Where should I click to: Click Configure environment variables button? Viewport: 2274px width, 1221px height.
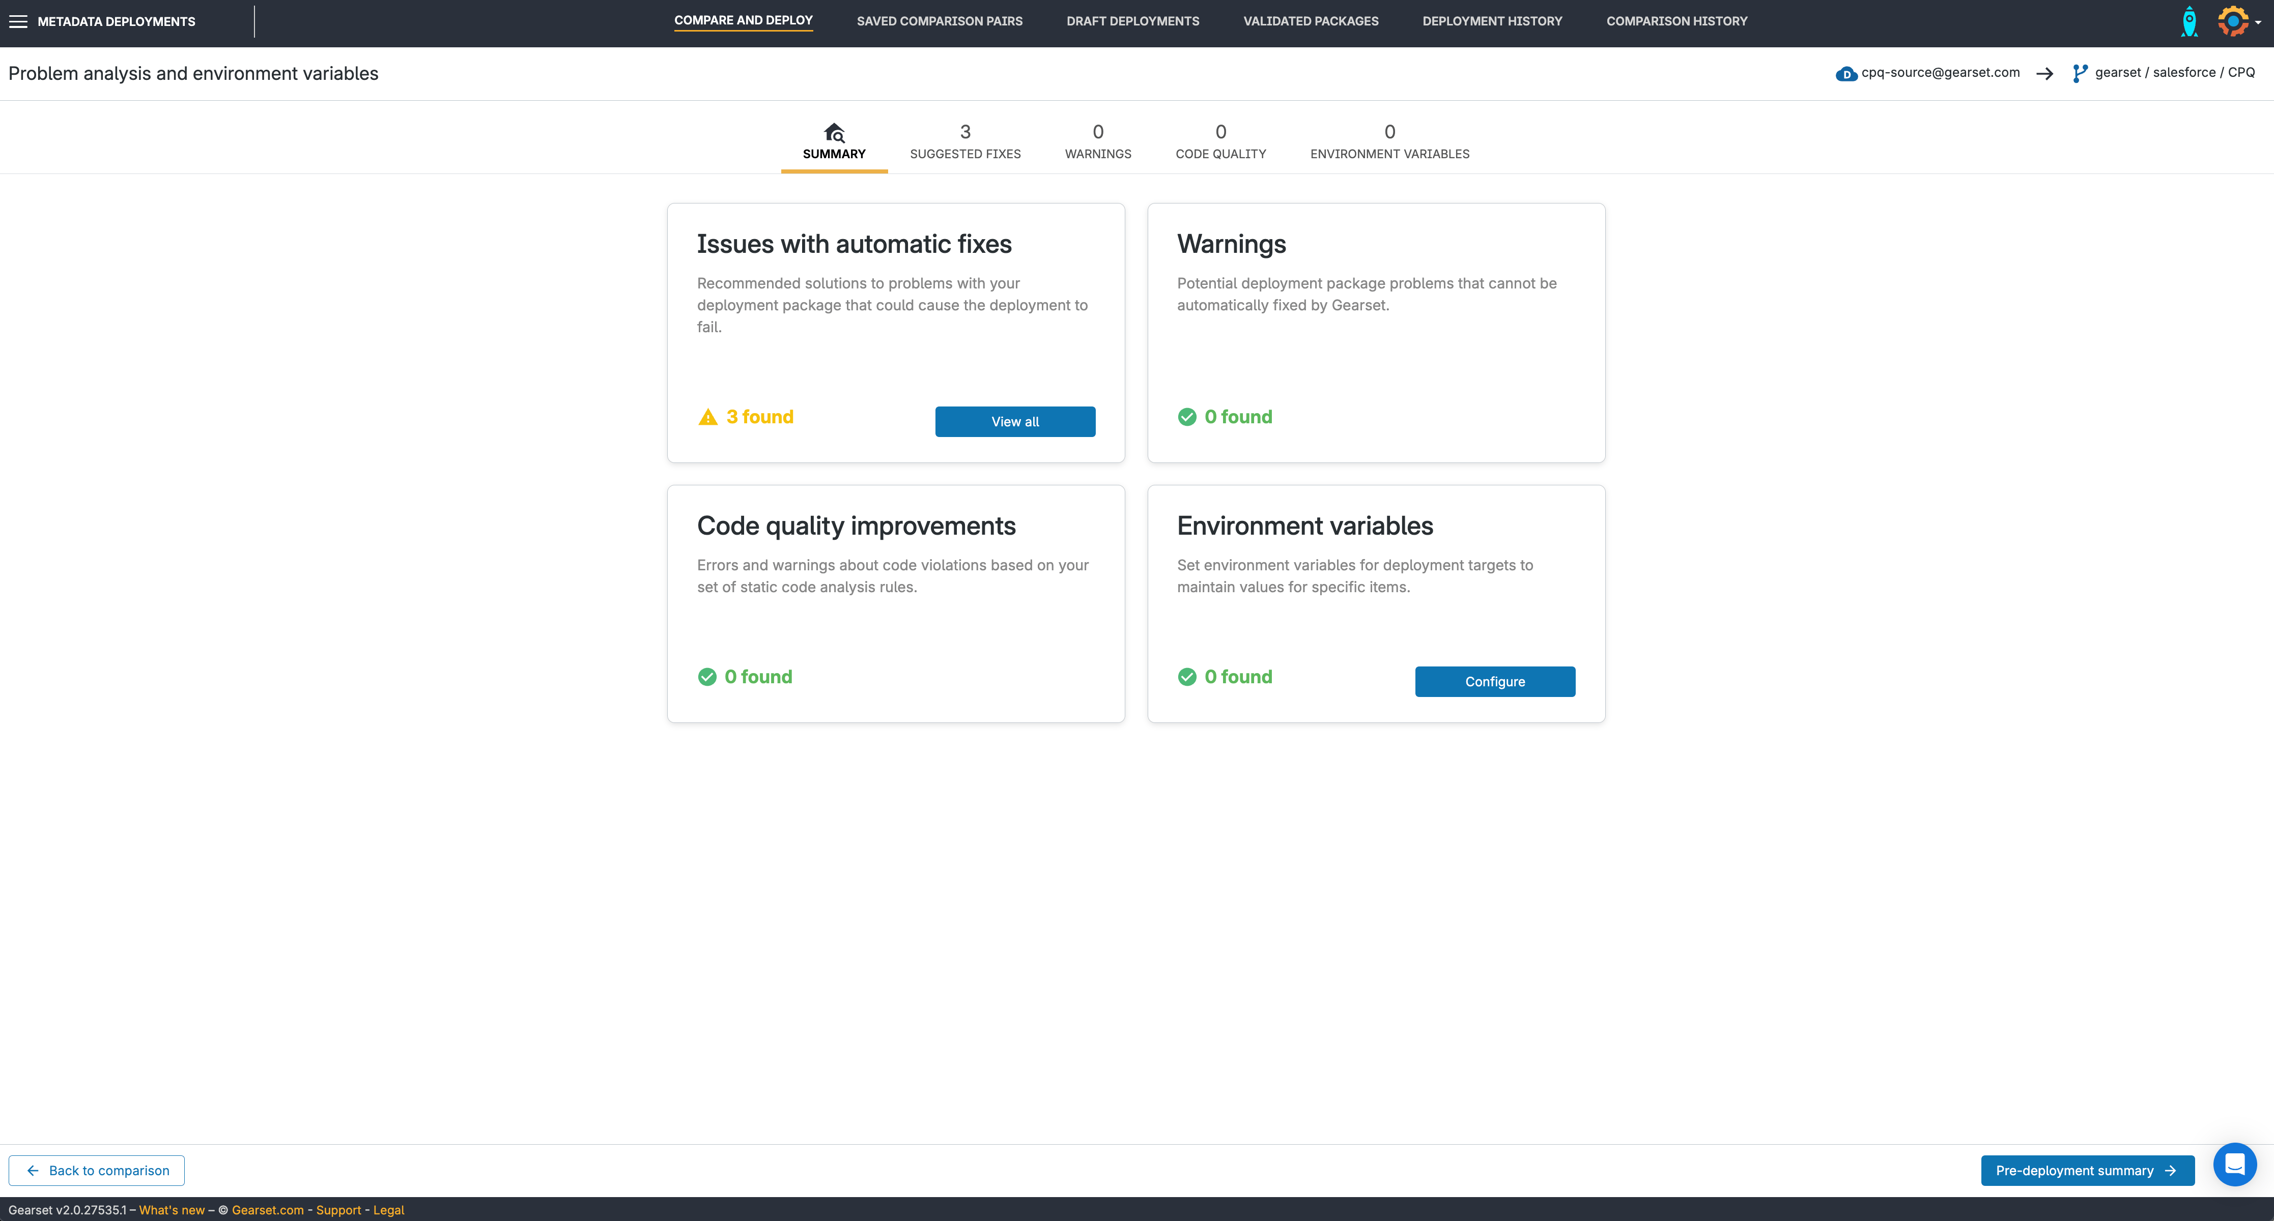coord(1494,682)
